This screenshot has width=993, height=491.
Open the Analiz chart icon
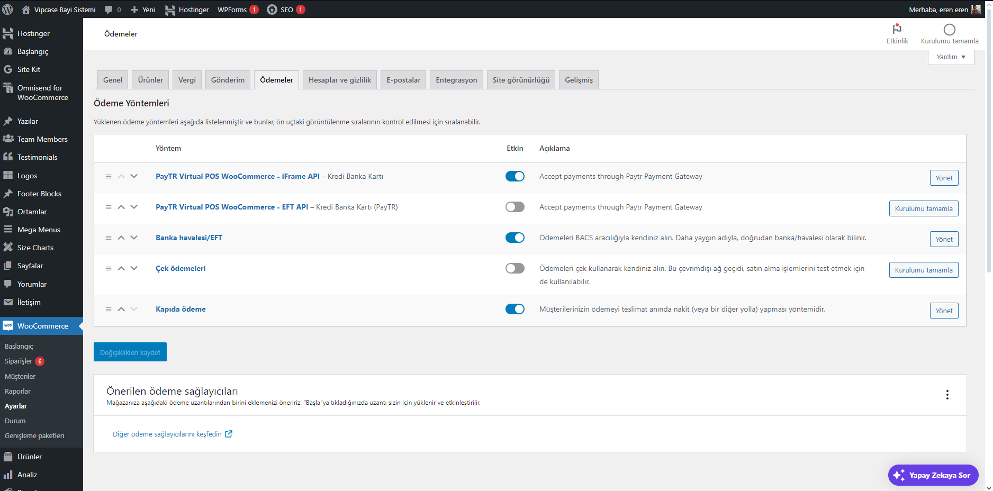(8, 475)
